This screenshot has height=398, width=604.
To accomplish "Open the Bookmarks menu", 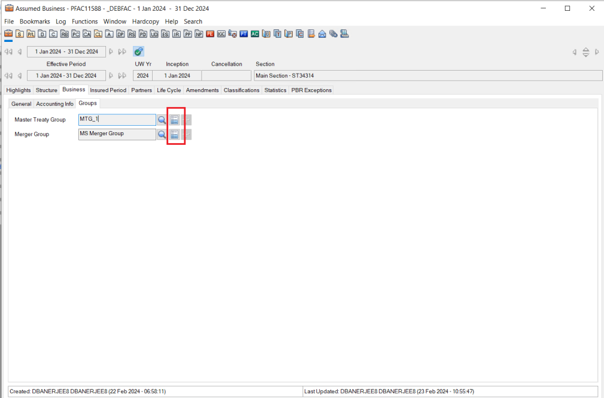I will (35, 22).
